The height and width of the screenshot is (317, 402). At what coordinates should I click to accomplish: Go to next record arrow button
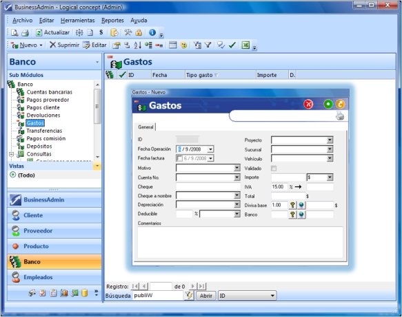193,286
